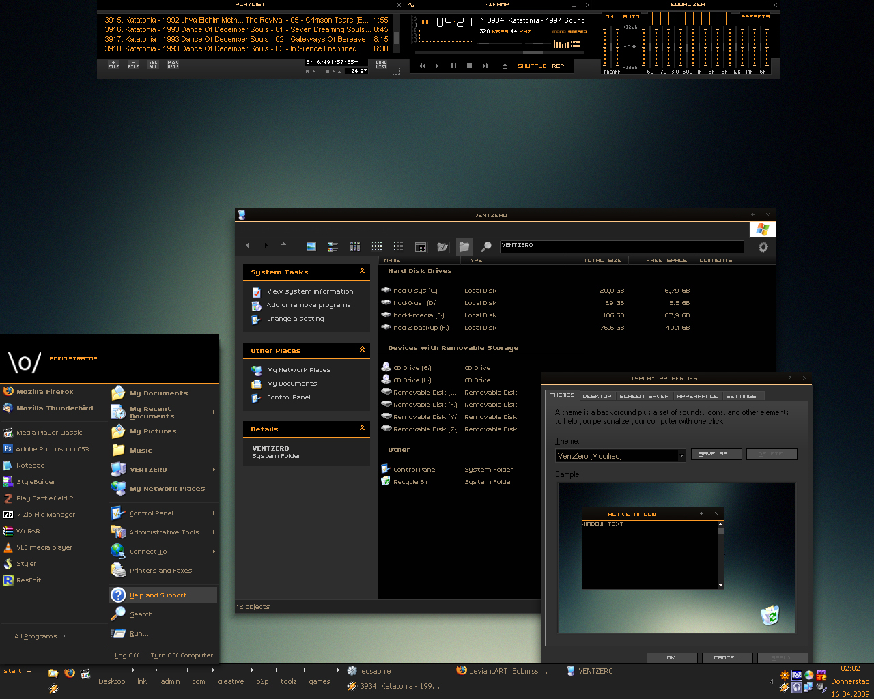Collapse the Details panel
This screenshot has height=699, width=874.
click(x=362, y=428)
